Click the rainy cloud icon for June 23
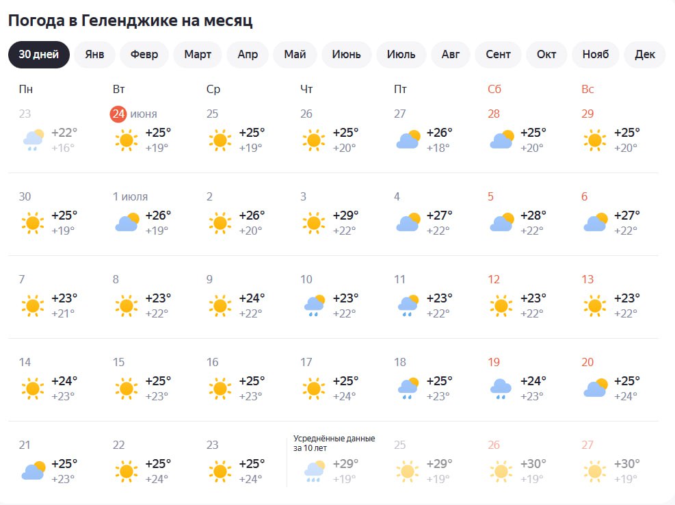Image resolution: width=675 pixels, height=505 pixels. point(33,140)
